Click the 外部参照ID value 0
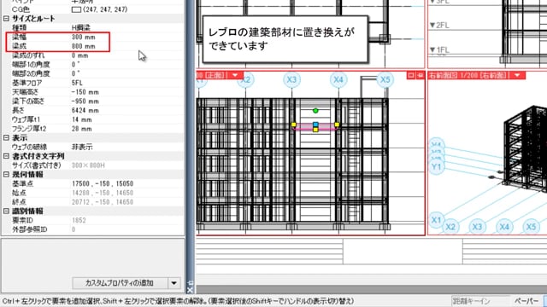The height and width of the screenshot is (307, 547). pyautogui.click(x=74, y=229)
